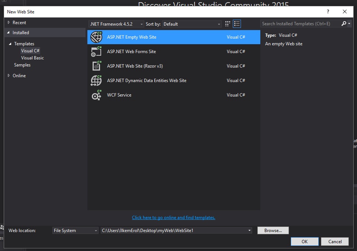Click the Dynamic Data Entities Web Site icon
This screenshot has height=251, width=357.
pyautogui.click(x=96, y=81)
